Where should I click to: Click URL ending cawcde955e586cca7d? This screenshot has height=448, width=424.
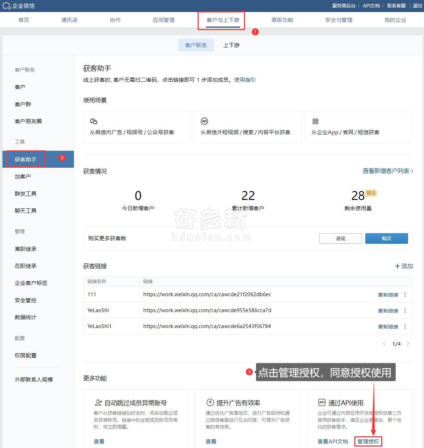point(207,310)
